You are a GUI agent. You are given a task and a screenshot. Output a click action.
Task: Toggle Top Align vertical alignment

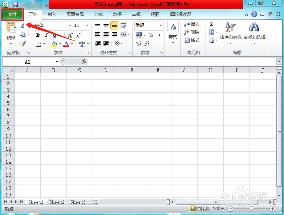click(x=98, y=25)
